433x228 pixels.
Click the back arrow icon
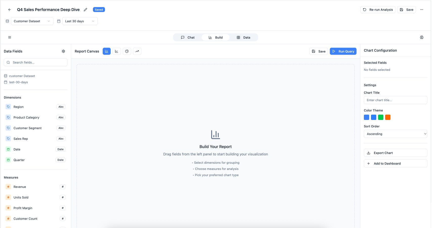pyautogui.click(x=10, y=10)
